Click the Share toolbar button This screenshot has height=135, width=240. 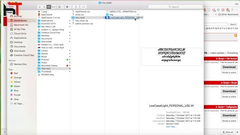[x=76, y=7]
